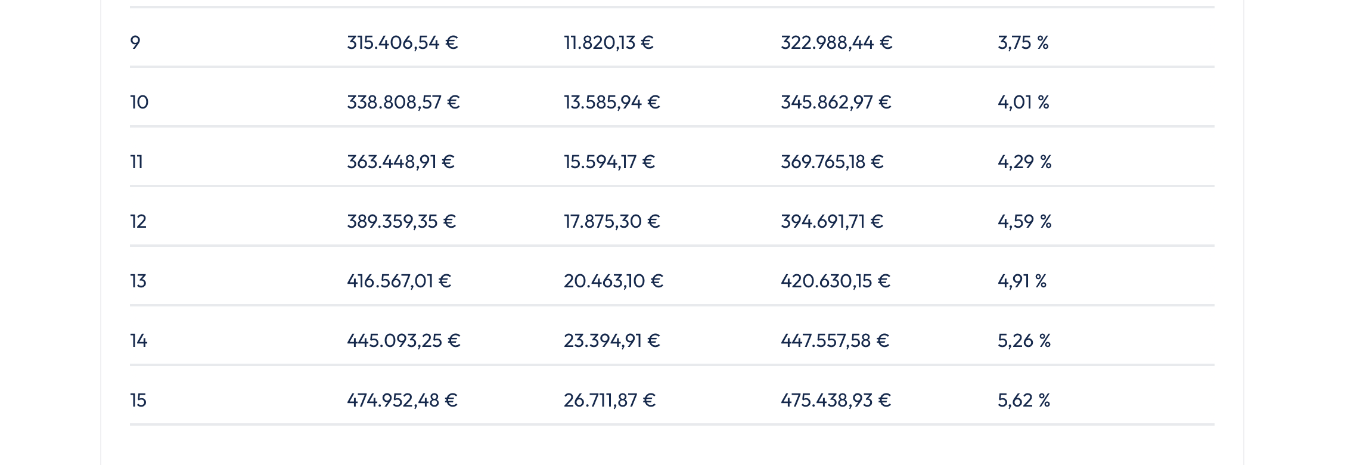Click the 4,59 % percentage
This screenshot has height=465, width=1360.
tap(1024, 221)
